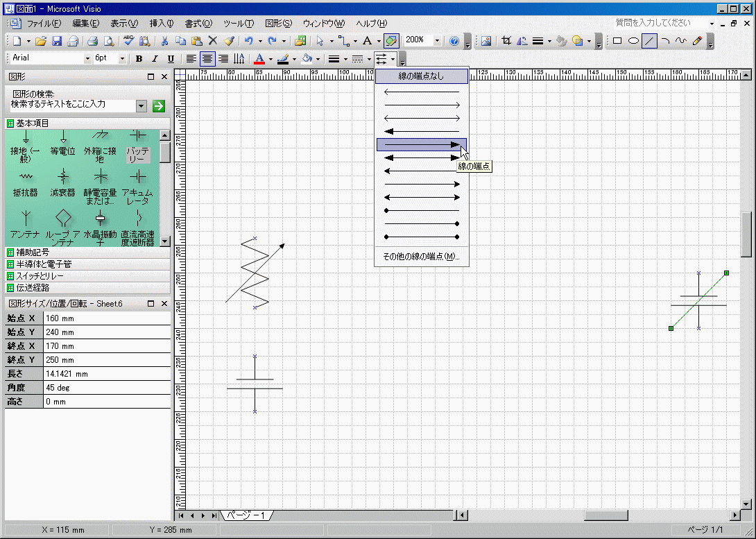Select 線の端点なし option
Screen dimensions: 756x539
pyautogui.click(x=421, y=76)
